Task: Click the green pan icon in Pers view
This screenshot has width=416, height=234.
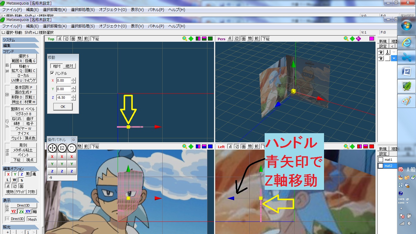Action: coord(352,39)
